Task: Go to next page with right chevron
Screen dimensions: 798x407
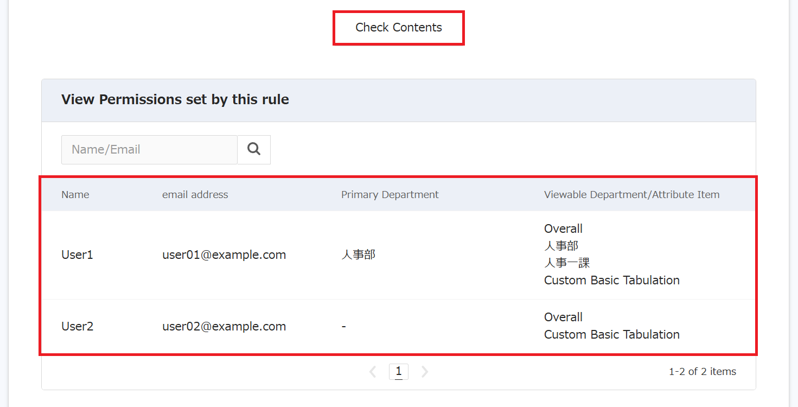Action: (425, 372)
